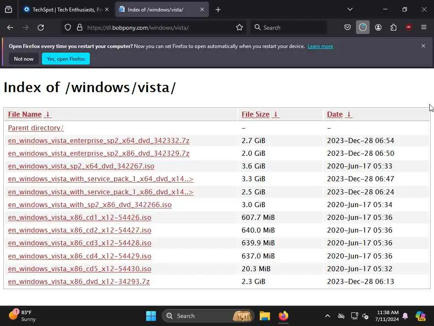Open Copilot preview icon in taskbar
This screenshot has height=326, width=434.
click(x=421, y=316)
